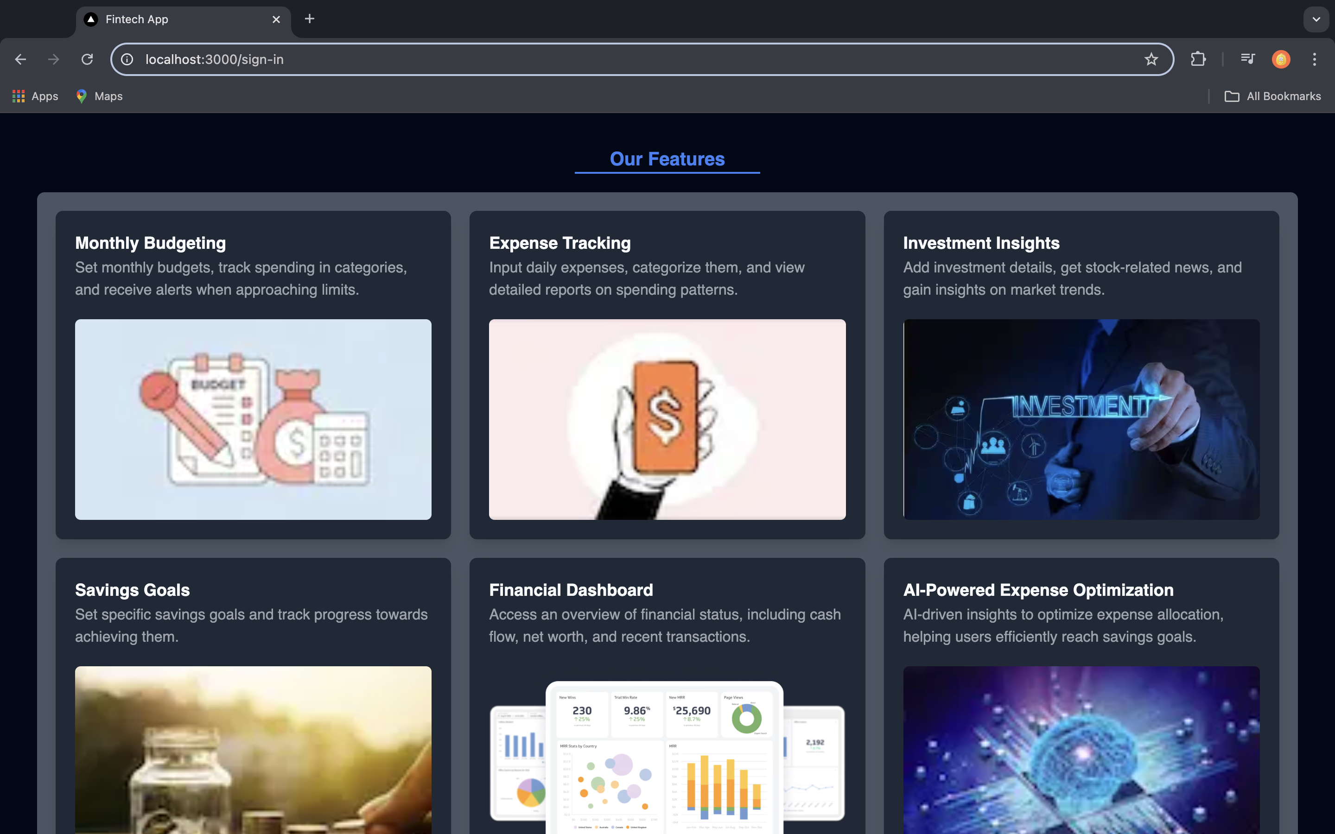The height and width of the screenshot is (834, 1335).
Task: Select the Fintech App tab
Action: click(165, 19)
